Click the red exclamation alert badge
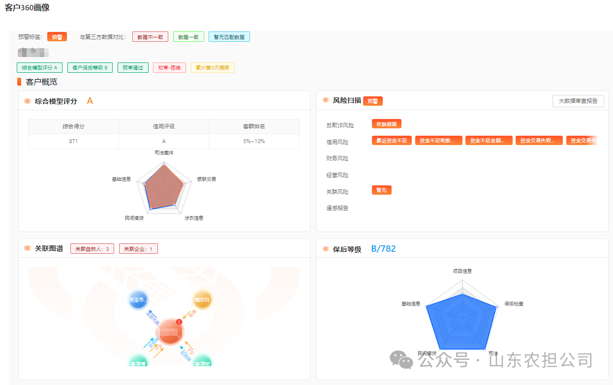 pos(179,322)
